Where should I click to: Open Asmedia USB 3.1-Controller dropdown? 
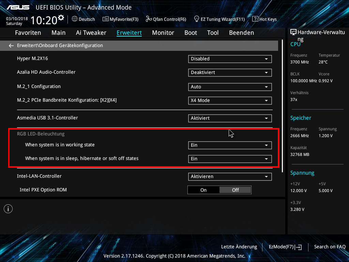click(230, 118)
